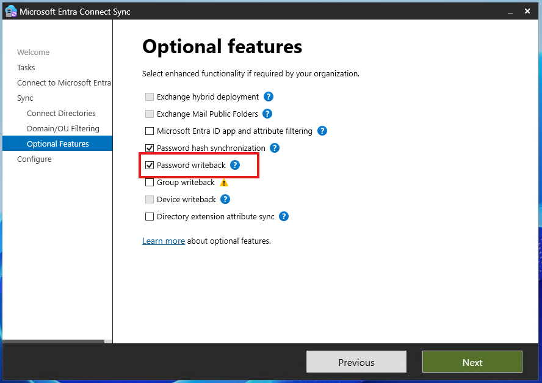Click the Previous button

356,362
